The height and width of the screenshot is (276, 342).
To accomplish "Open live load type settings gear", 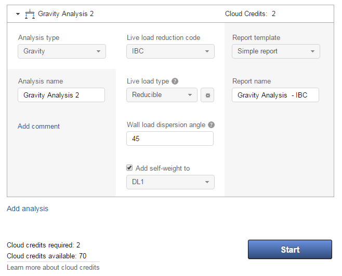I will click(207, 95).
